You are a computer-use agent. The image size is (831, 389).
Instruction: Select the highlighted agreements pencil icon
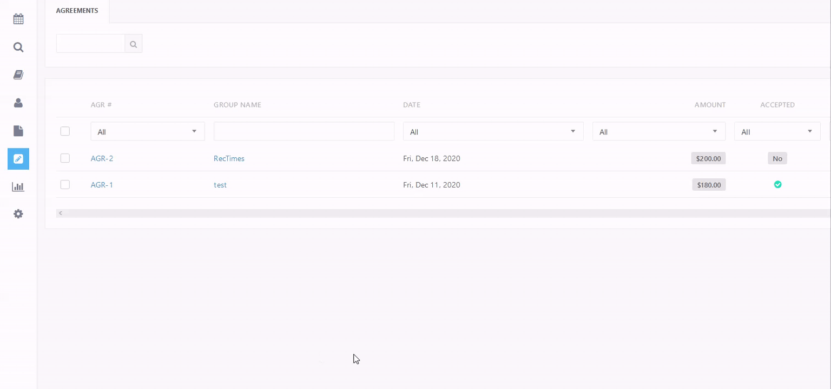click(x=18, y=159)
